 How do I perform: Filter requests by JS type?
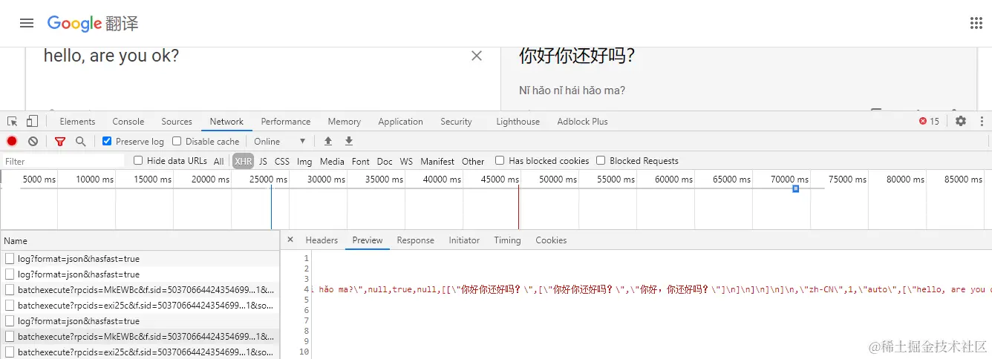[263, 161]
